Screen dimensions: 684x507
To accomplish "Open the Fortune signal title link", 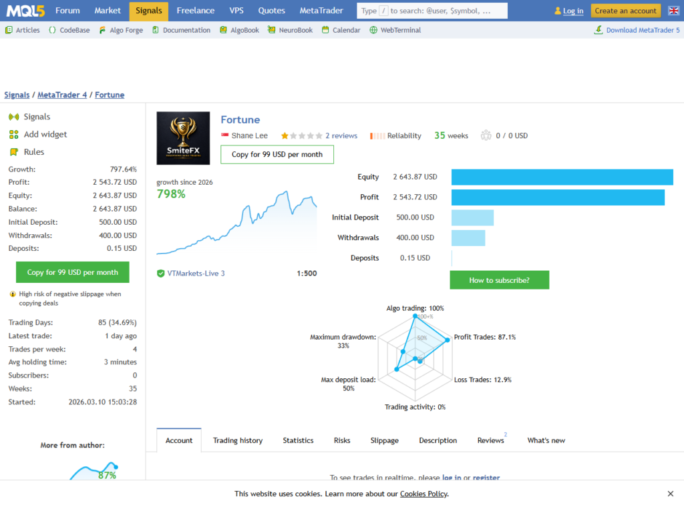I will 240,120.
